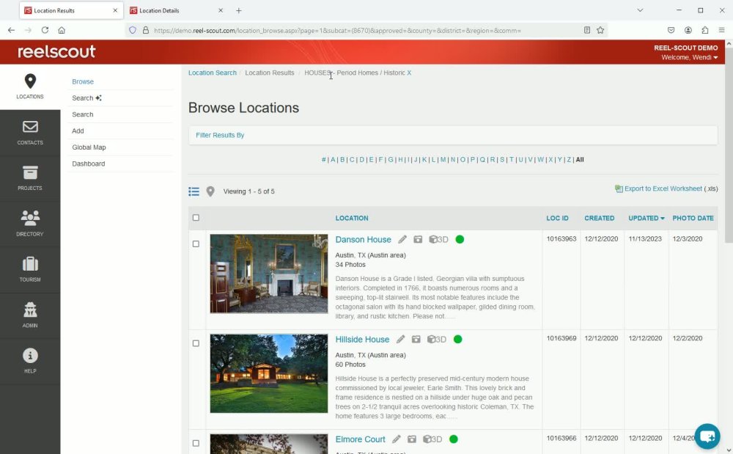This screenshot has height=454, width=733.
Task: Filter locations by letter H
Action: [x=400, y=159]
